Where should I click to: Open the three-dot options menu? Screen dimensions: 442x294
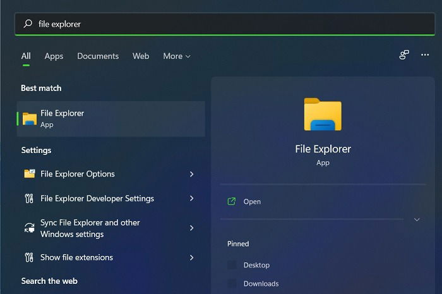(x=425, y=55)
